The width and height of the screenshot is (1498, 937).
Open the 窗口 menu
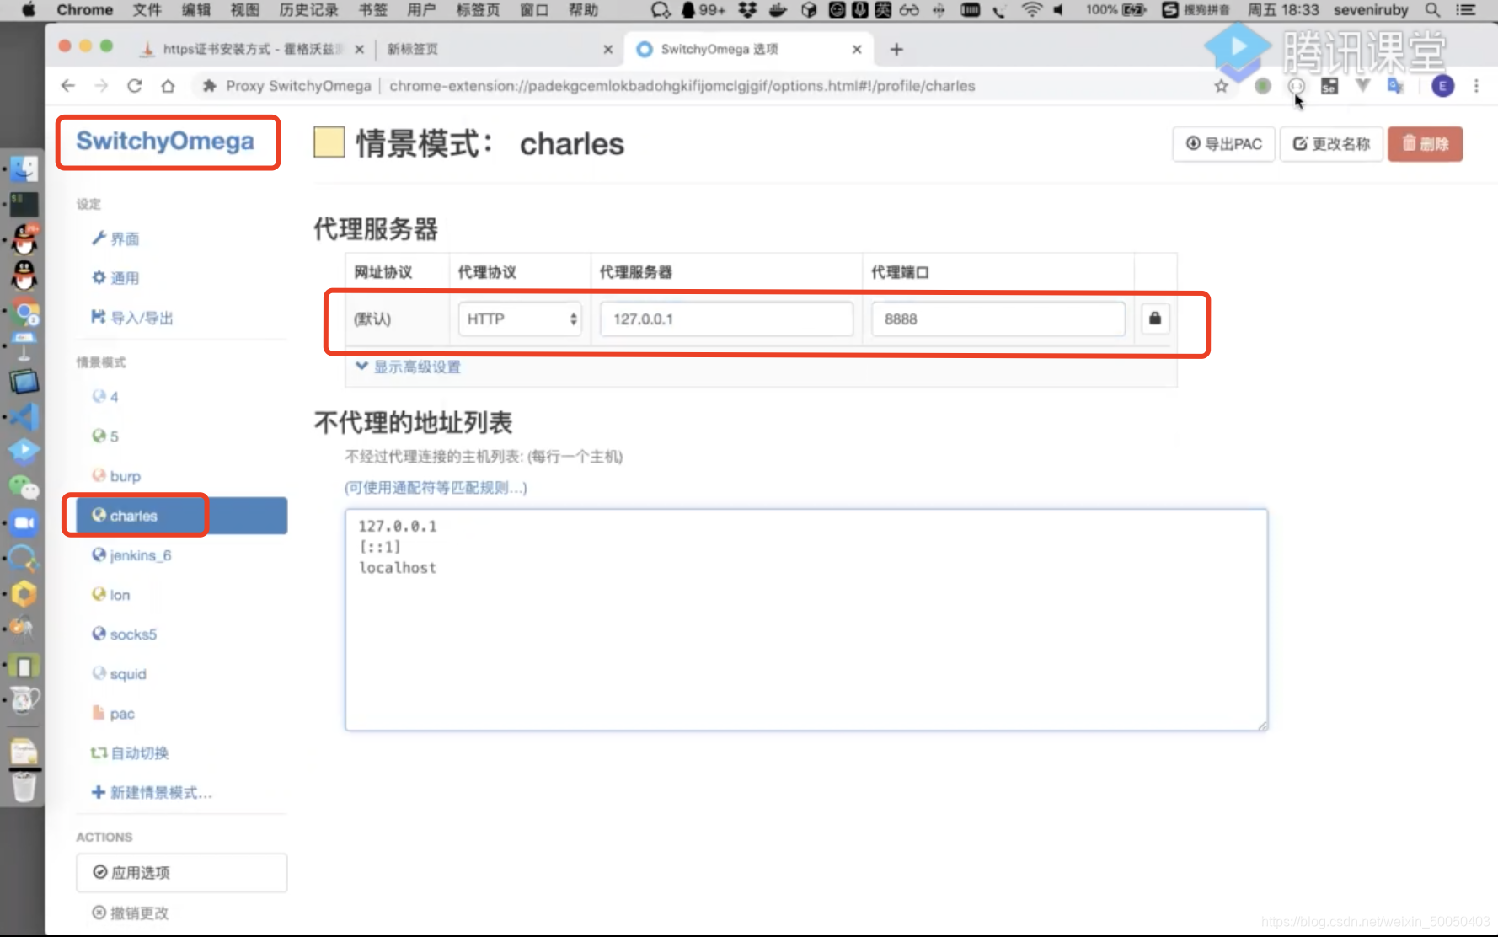pyautogui.click(x=534, y=10)
